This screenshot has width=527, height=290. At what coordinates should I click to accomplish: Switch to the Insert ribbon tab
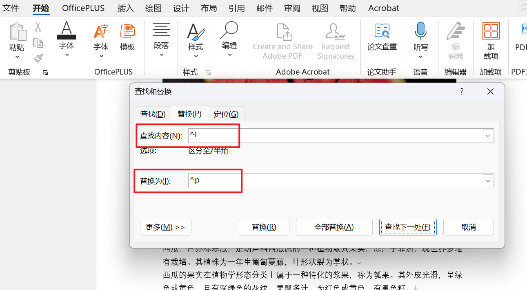click(125, 8)
